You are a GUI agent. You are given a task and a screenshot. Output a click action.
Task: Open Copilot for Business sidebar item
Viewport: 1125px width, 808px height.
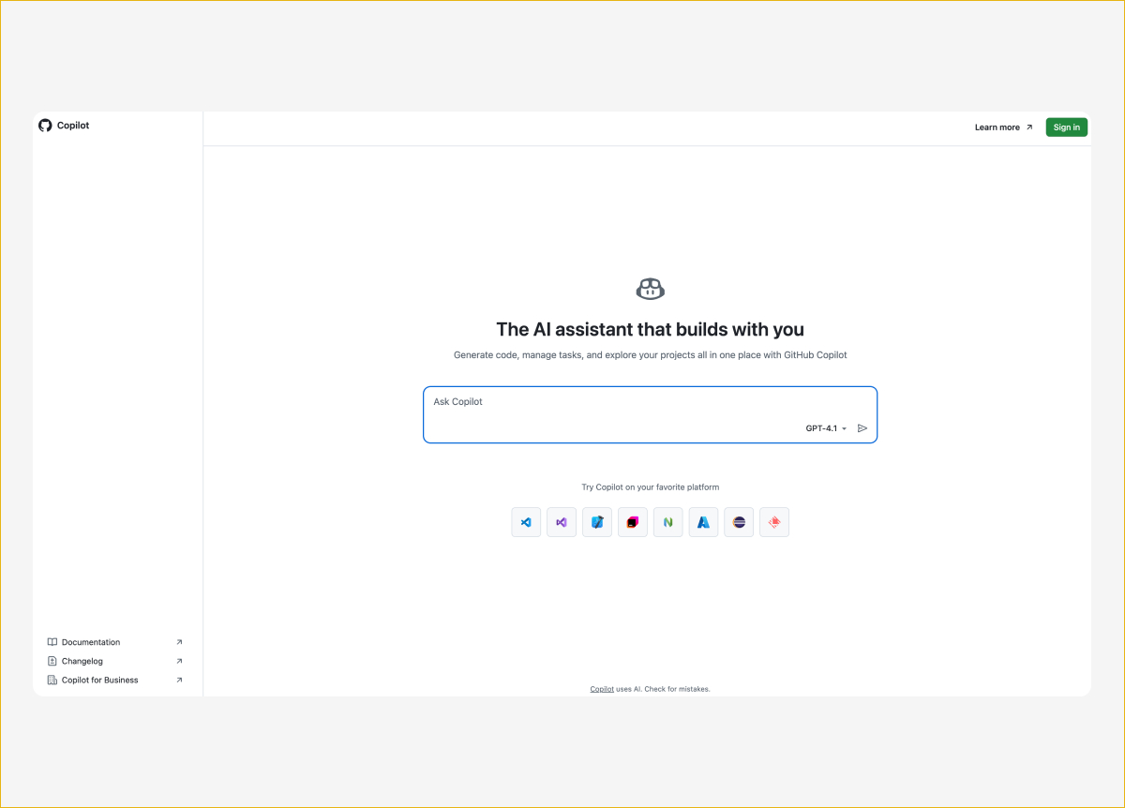click(99, 680)
